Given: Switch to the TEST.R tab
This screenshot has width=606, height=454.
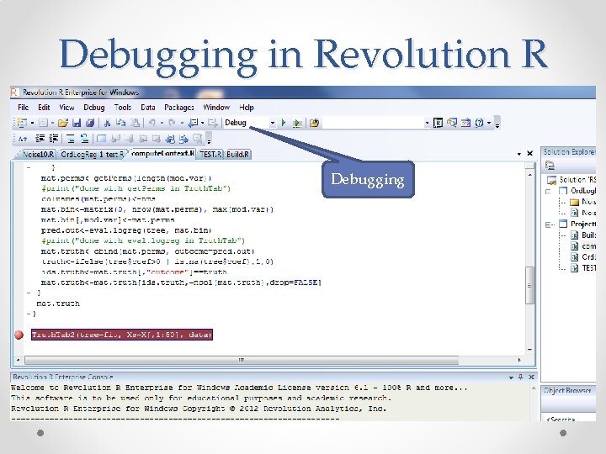Looking at the screenshot, I should click(211, 154).
